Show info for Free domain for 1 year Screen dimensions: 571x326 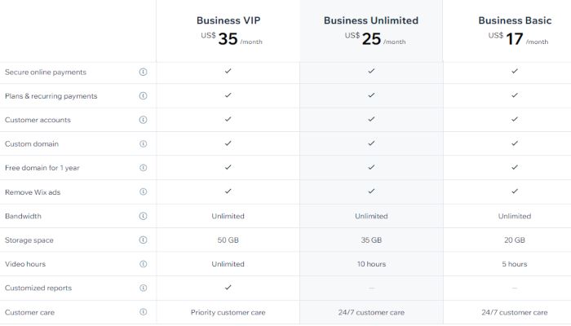pyautogui.click(x=144, y=168)
